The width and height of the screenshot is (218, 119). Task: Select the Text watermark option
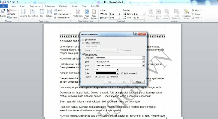83,54
